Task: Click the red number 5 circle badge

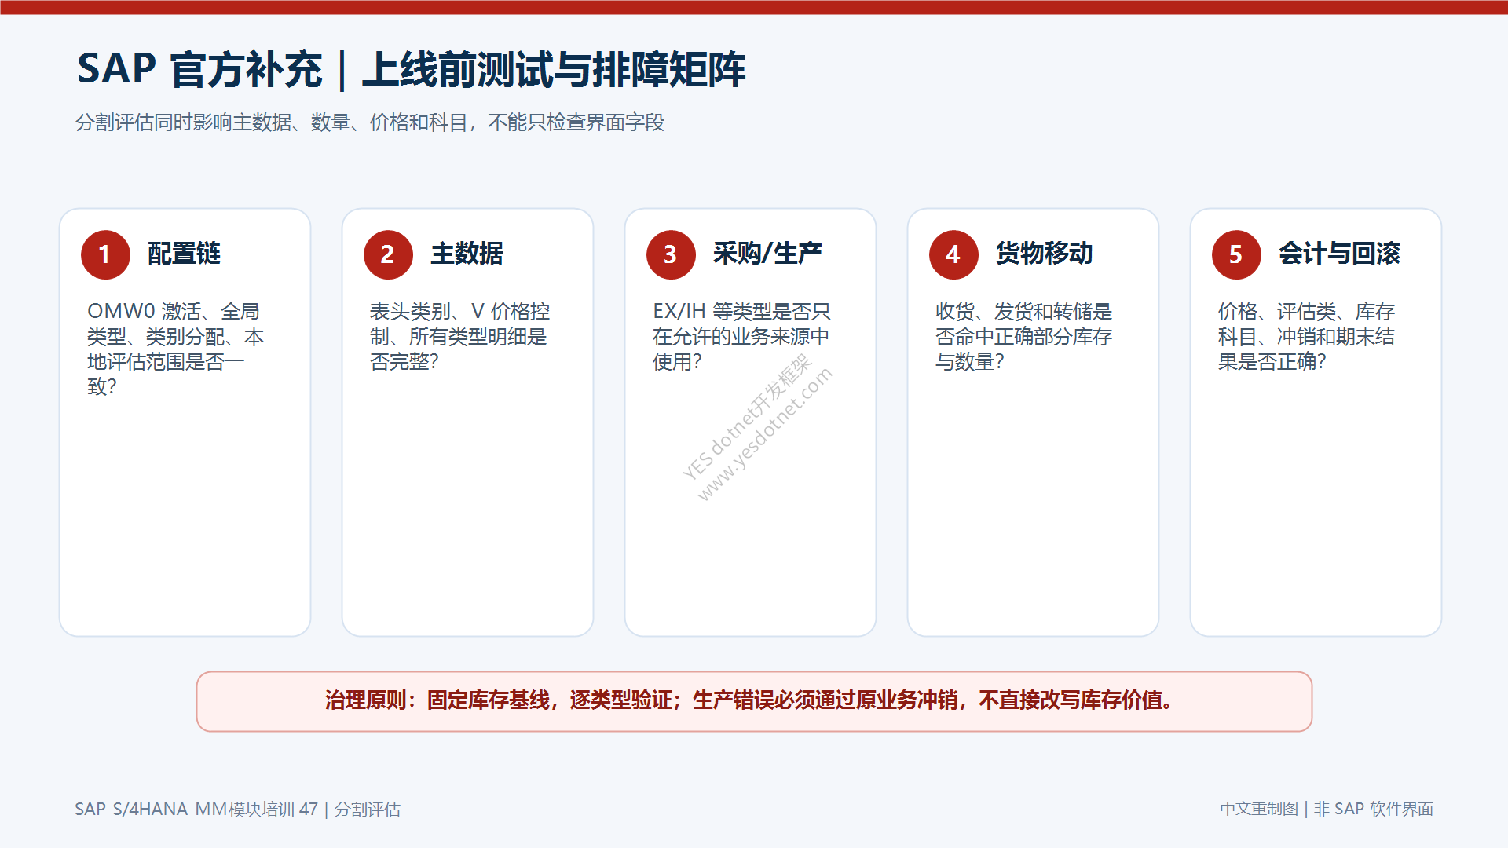Action: click(1236, 254)
